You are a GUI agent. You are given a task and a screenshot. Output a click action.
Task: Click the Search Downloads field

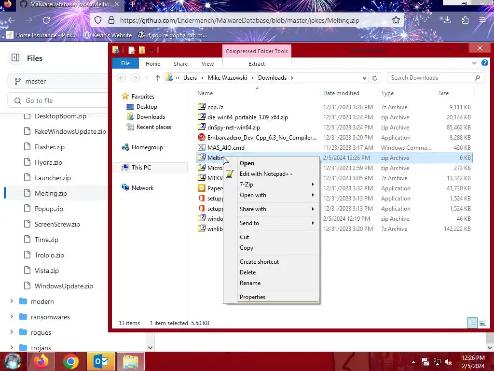(435, 78)
